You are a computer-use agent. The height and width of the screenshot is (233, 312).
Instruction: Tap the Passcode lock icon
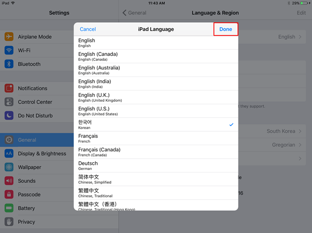(x=9, y=195)
